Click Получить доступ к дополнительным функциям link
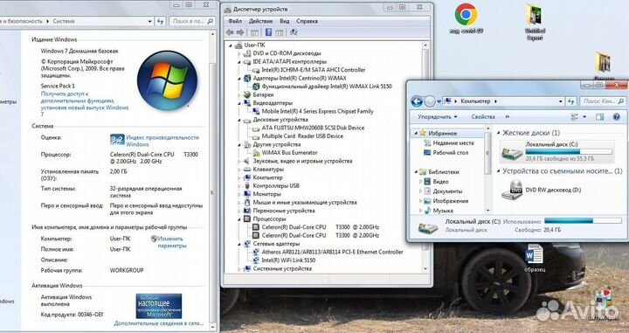The image size is (629, 333). click(x=85, y=104)
